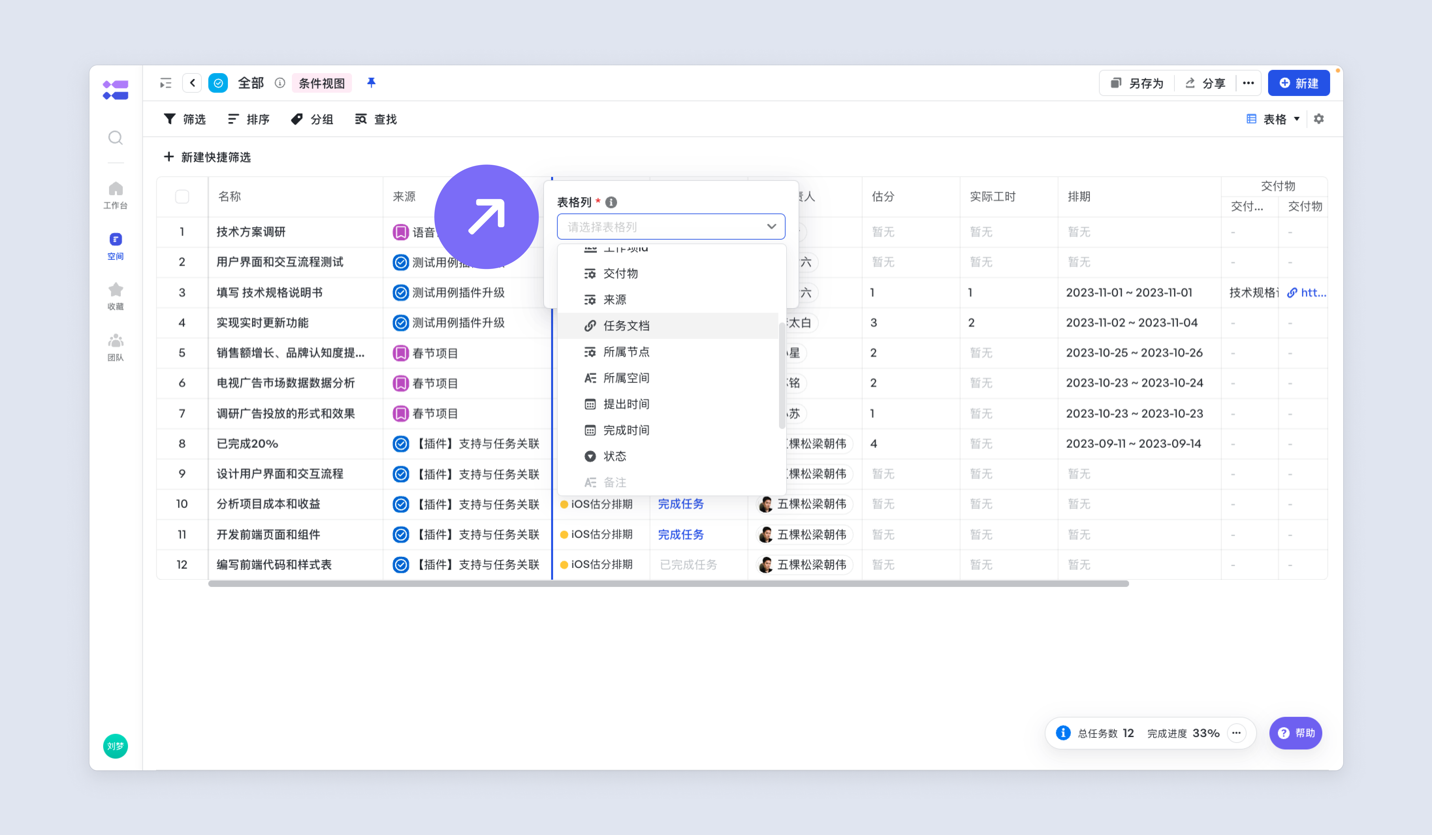The image size is (1432, 835).
Task: Select 所属节点 in column dropdown list
Action: (x=668, y=352)
